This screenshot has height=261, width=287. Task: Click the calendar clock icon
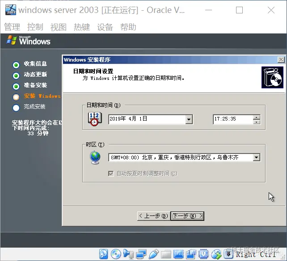(x=95, y=119)
